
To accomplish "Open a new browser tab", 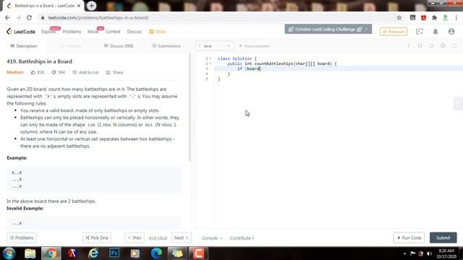I will click(x=92, y=6).
